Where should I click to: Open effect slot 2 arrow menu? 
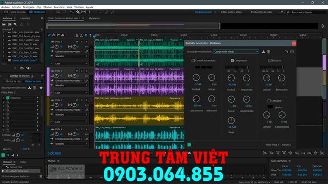click(38, 102)
